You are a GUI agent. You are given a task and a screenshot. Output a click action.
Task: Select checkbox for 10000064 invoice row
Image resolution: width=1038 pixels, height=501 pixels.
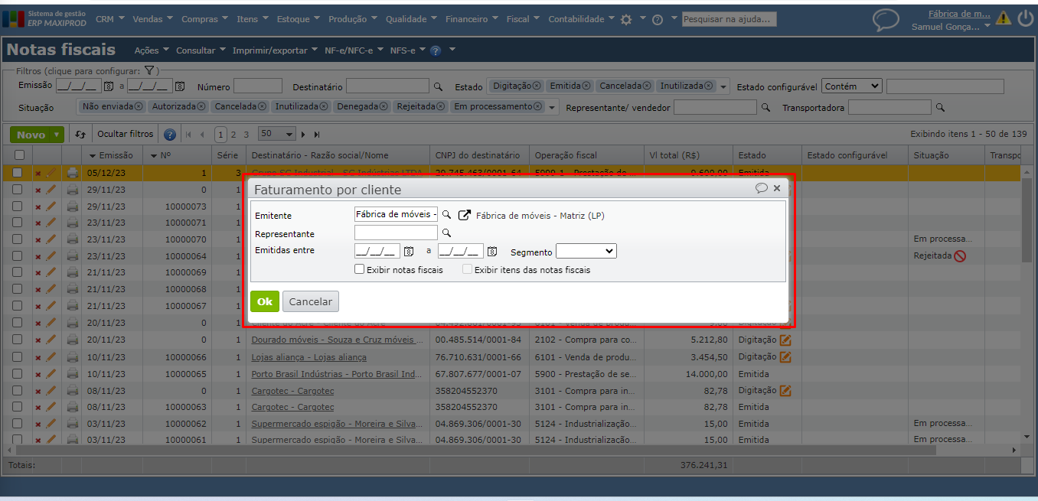18,256
